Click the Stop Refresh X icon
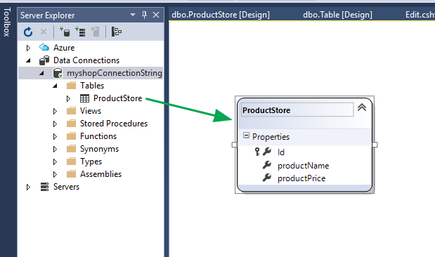 (44, 32)
